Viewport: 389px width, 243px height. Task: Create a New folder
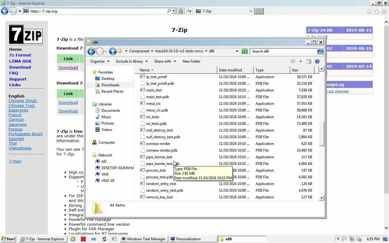pos(191,61)
